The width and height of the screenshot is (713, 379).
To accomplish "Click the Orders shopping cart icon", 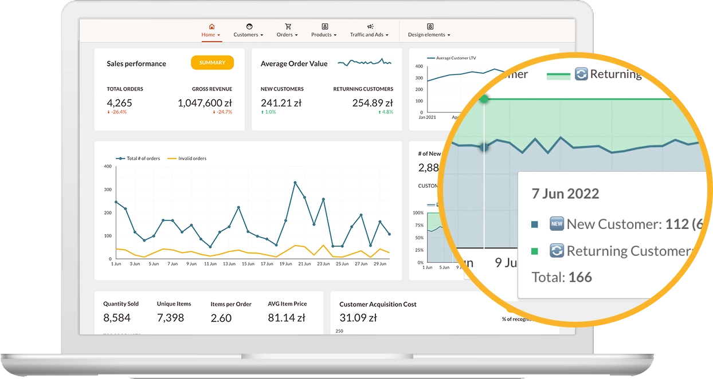I will pyautogui.click(x=288, y=26).
